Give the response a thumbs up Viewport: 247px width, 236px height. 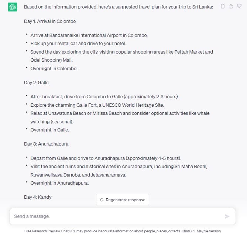[231, 6]
